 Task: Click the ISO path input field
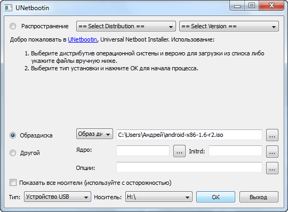tap(189, 135)
